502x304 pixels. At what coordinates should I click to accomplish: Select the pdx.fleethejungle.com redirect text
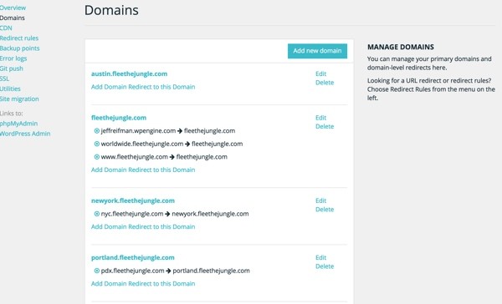point(175,271)
